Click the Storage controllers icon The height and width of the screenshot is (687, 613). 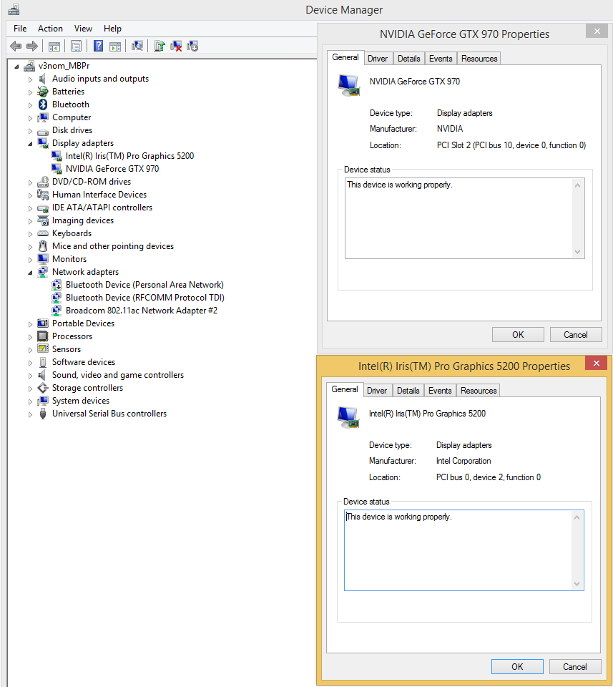click(43, 388)
